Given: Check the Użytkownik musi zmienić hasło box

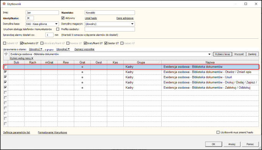Looking at the screenshot, I should tap(218, 132).
